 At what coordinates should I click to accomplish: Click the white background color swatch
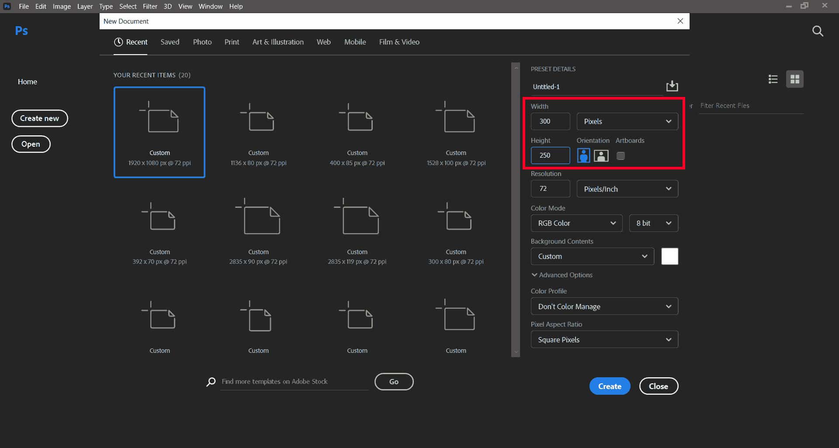click(669, 256)
